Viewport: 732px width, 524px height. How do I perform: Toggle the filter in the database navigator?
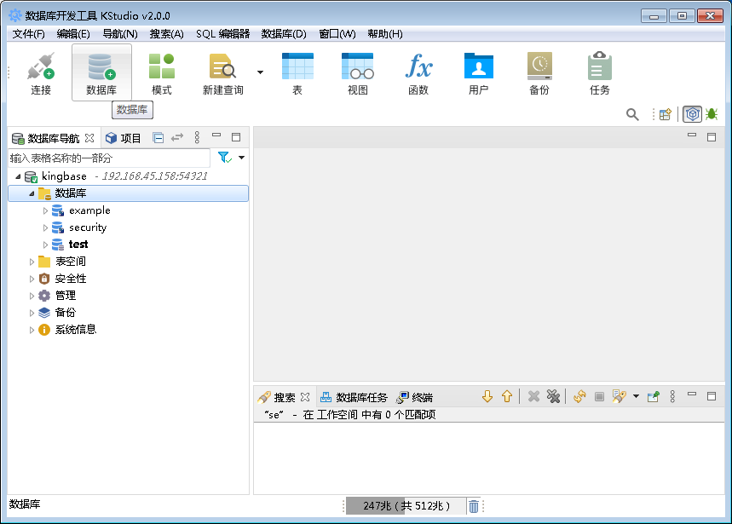tap(225, 158)
